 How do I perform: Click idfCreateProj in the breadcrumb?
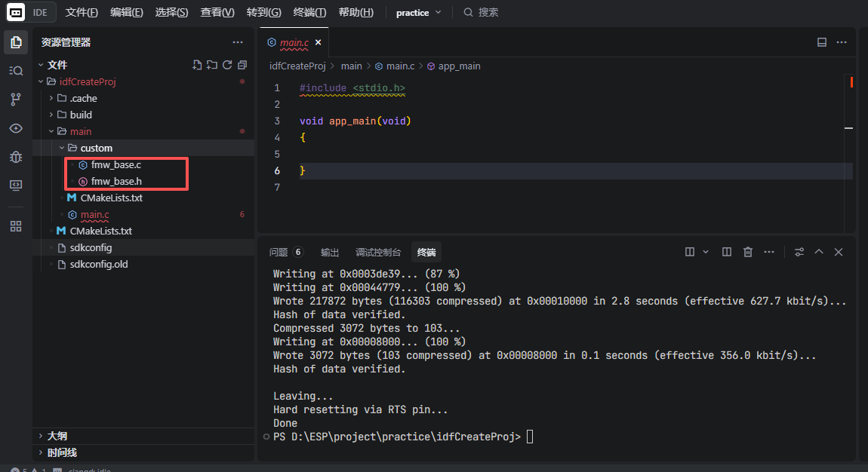click(x=297, y=66)
